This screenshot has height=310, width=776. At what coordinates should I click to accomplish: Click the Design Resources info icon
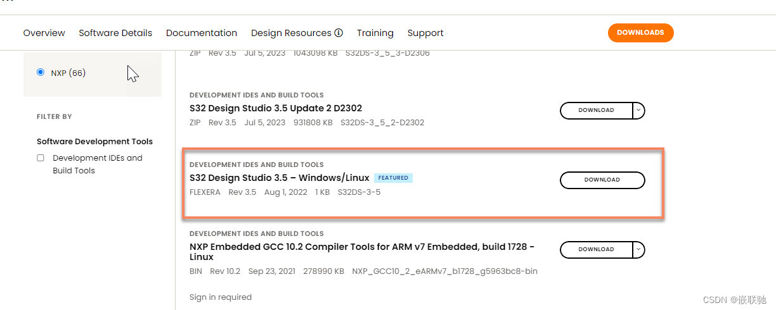(x=339, y=32)
